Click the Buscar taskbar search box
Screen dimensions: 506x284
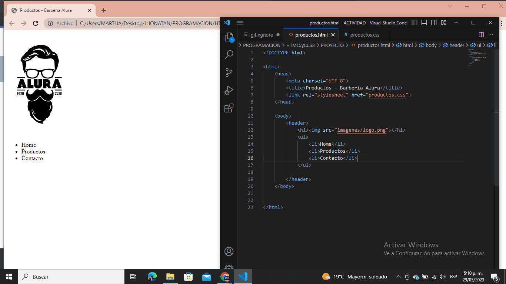[x=71, y=277]
